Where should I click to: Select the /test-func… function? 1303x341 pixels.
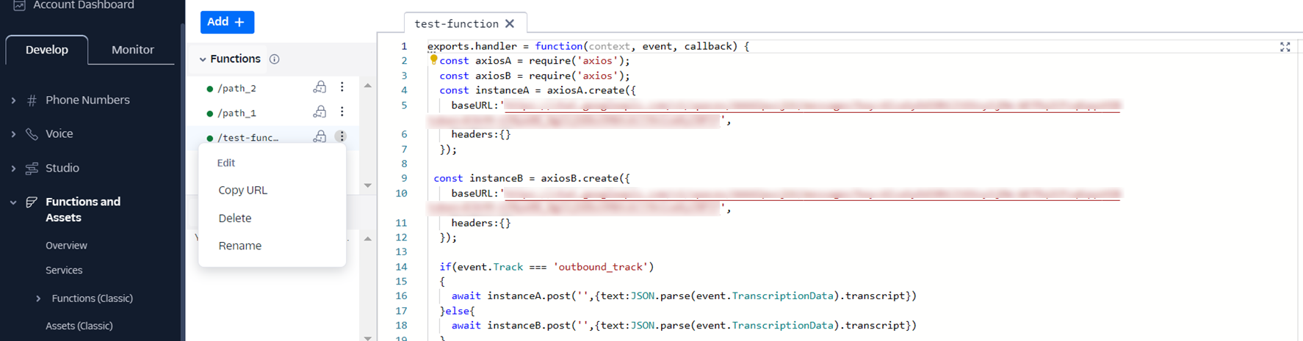coord(248,138)
